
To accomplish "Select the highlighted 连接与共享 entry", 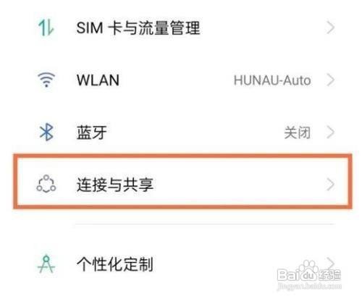I will [182, 181].
